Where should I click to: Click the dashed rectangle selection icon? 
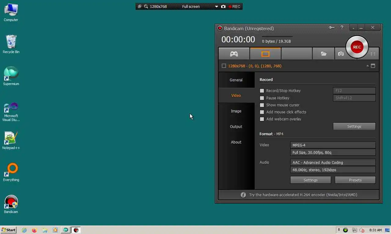click(x=224, y=66)
